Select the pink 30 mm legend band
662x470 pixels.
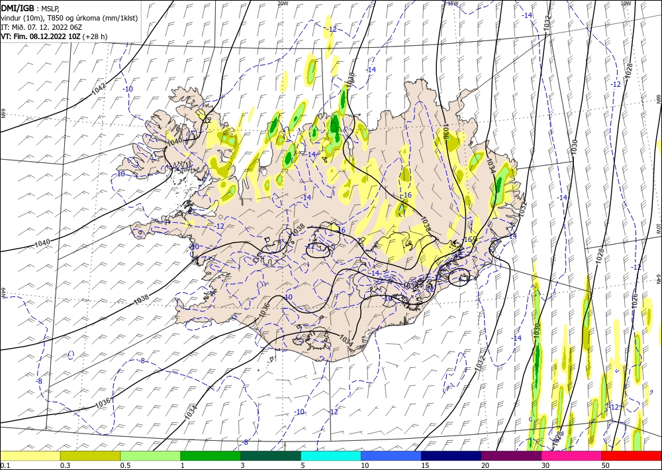pos(572,455)
